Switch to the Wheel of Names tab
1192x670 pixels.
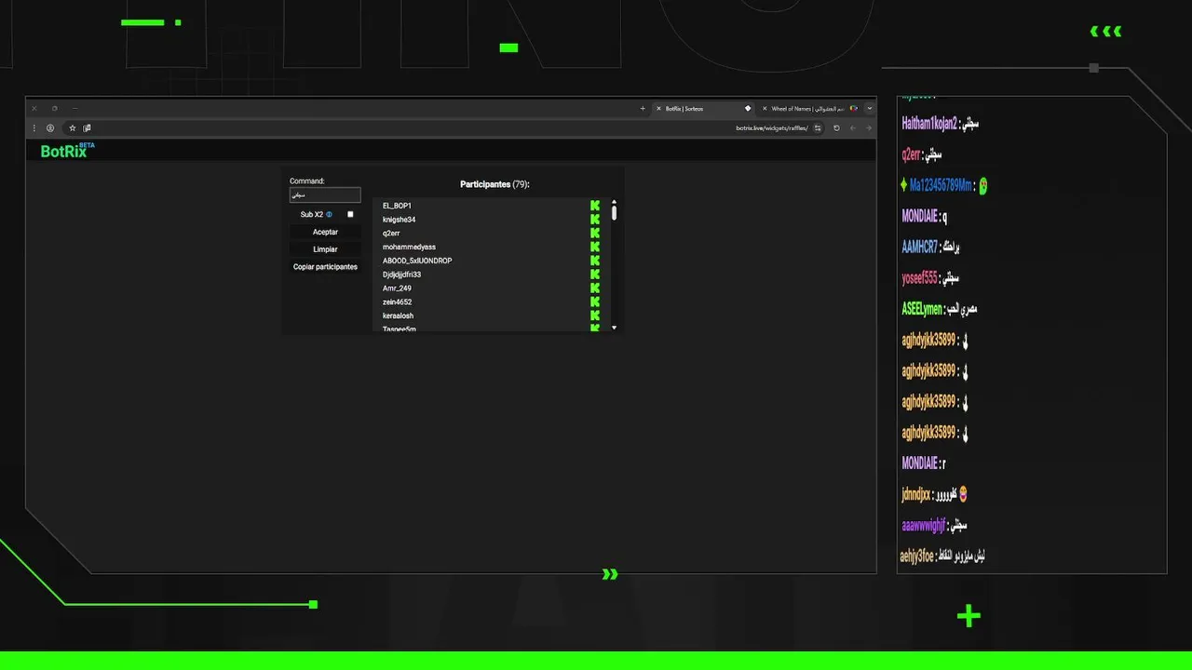click(x=808, y=109)
